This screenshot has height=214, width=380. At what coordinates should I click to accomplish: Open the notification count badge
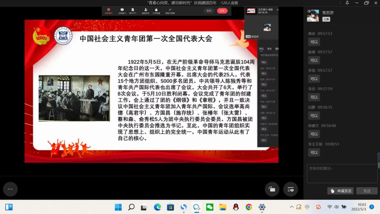click(371, 207)
